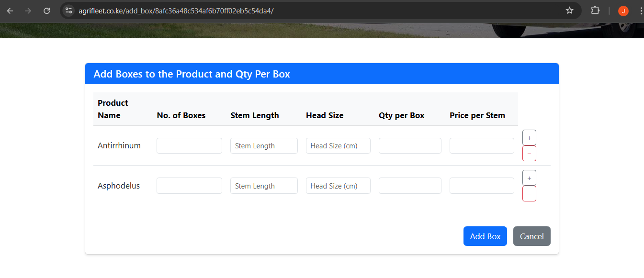
Task: Click the site information icon in address bar
Action: (68, 10)
